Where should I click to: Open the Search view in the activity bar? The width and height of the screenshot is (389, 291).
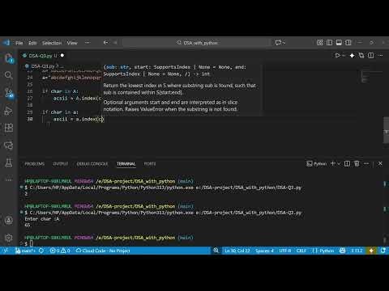tap(9, 75)
